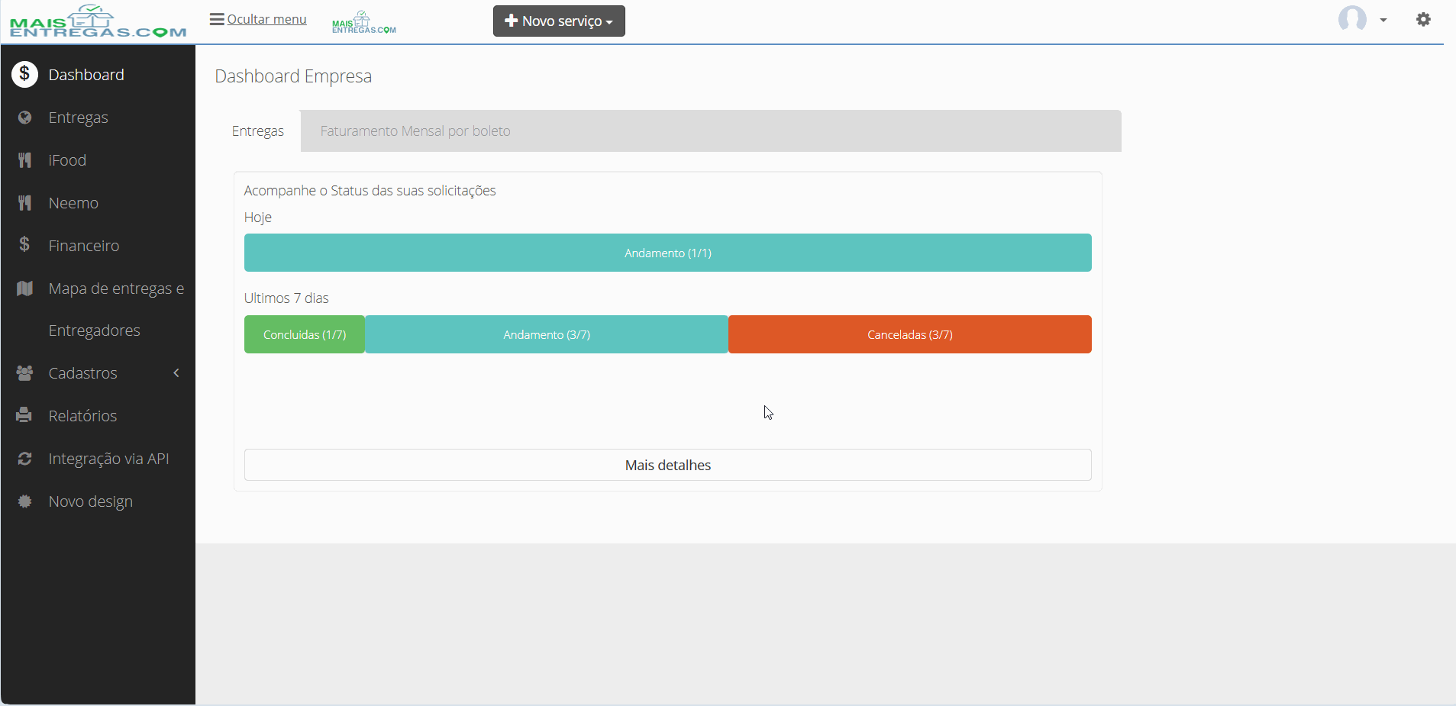Click the Dashboard Empresa heading
1456x706 pixels.
coord(293,76)
